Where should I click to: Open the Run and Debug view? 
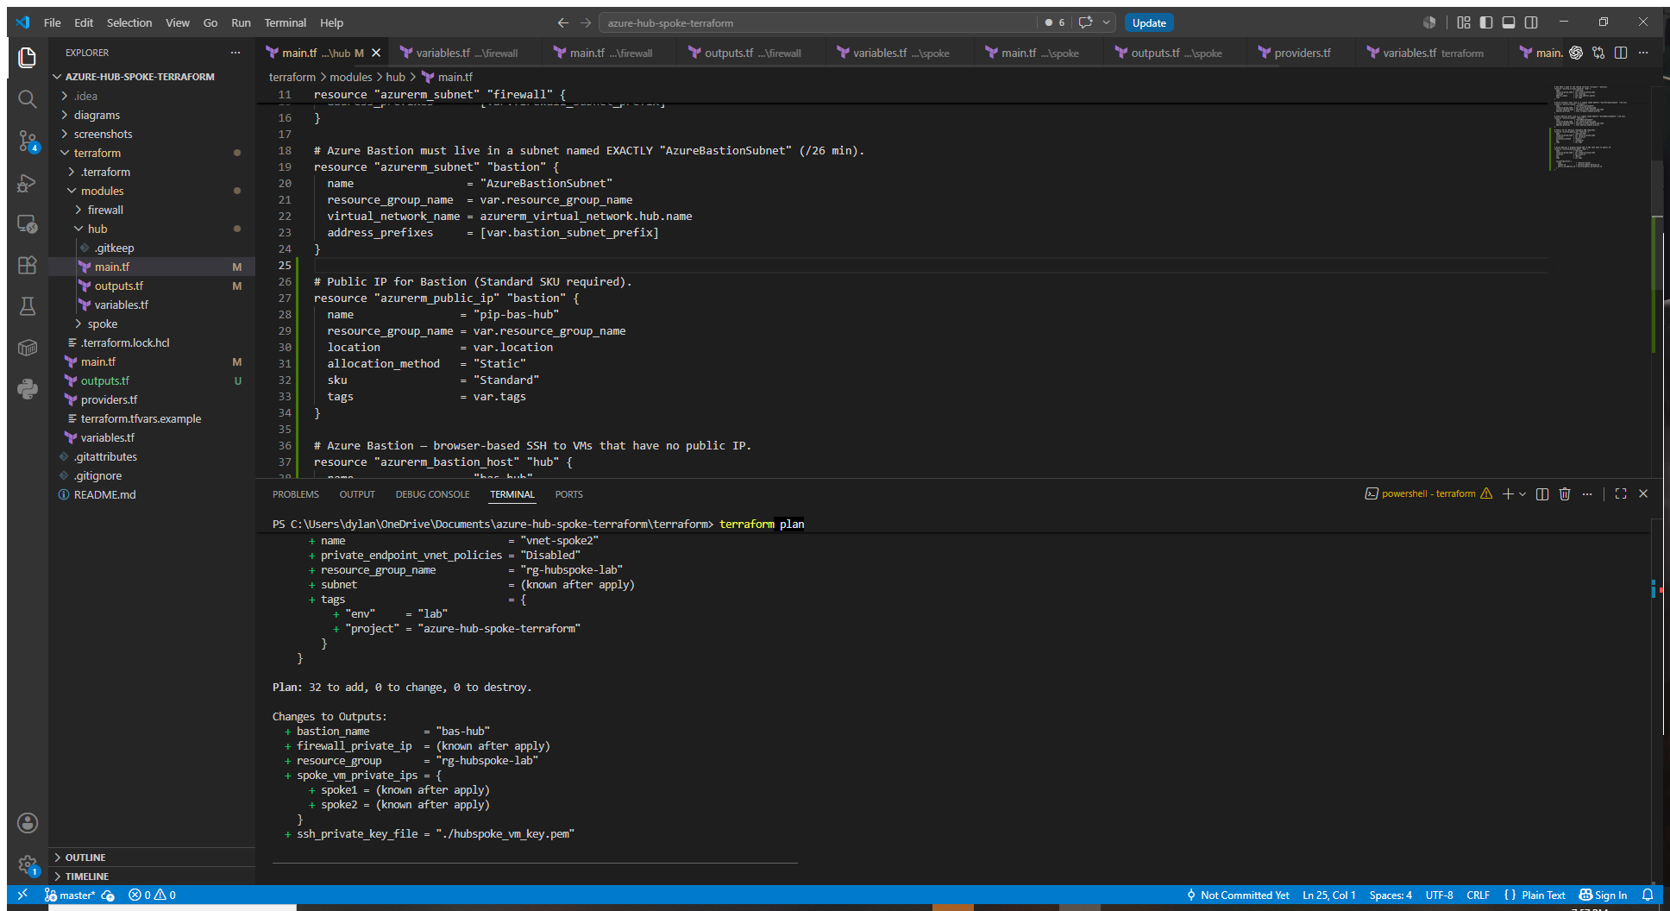tap(28, 182)
